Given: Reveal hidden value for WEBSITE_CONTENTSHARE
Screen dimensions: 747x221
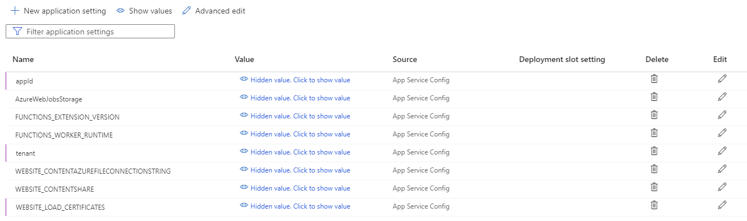Looking at the screenshot, I should click(295, 188).
